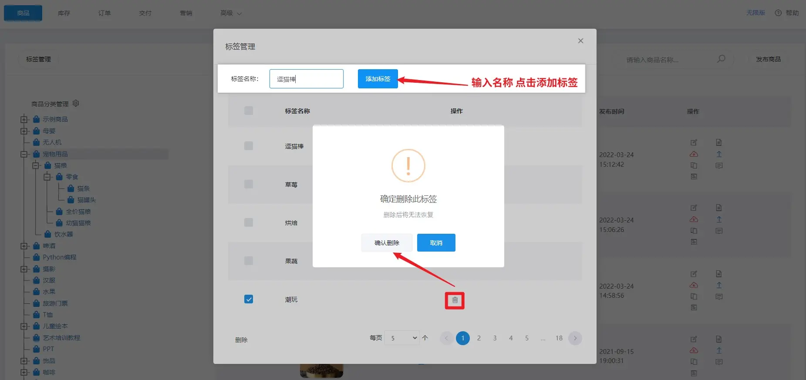
Task: Collapse the 猫粮 subcategory node
Action: click(35, 165)
